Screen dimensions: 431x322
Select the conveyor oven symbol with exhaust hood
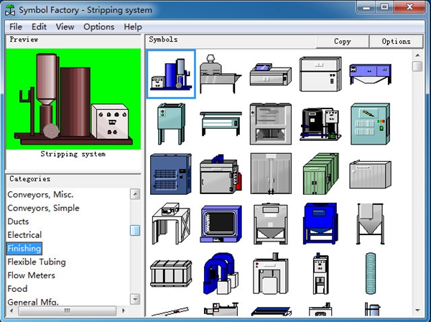221,74
